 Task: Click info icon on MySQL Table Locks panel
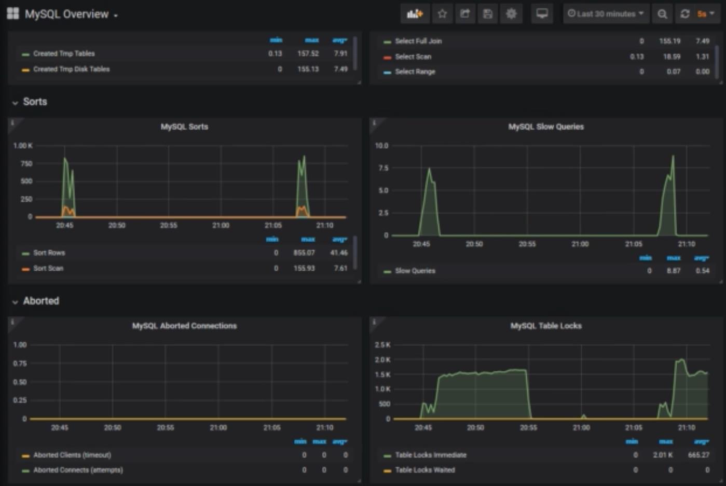[x=374, y=322]
